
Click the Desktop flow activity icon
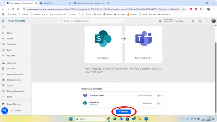tap(3, 91)
